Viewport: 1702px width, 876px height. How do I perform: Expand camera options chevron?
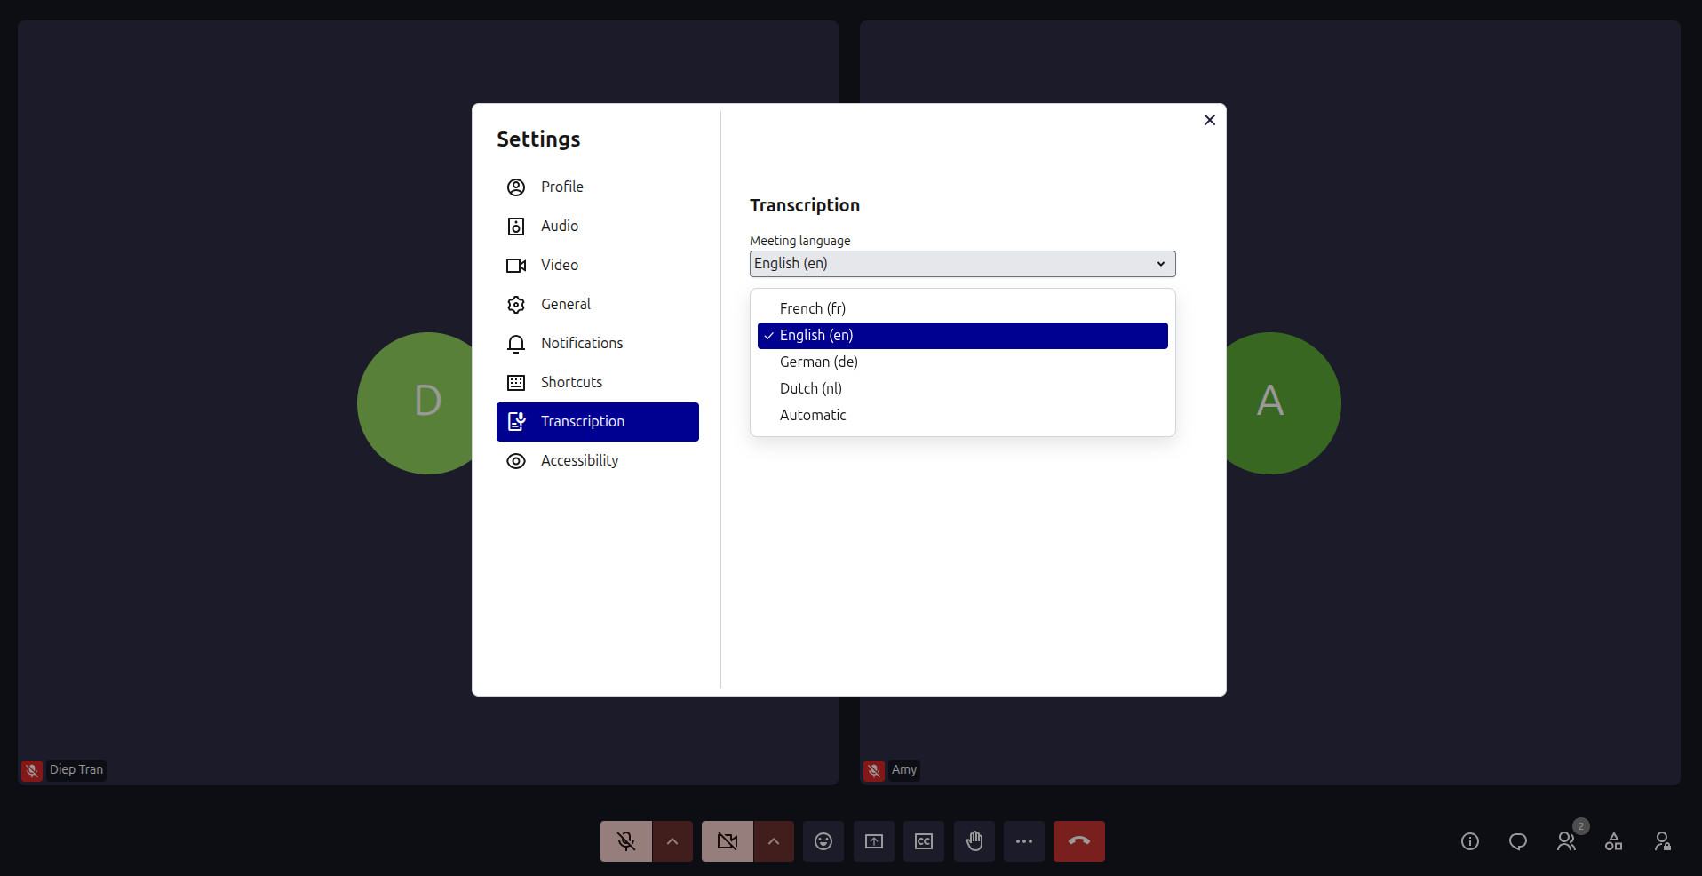click(774, 841)
